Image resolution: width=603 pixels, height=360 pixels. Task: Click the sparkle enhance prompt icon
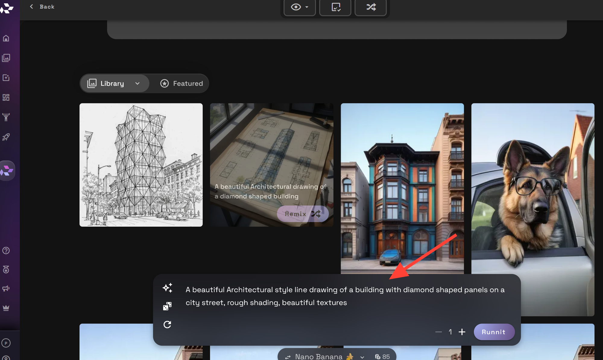tap(167, 288)
